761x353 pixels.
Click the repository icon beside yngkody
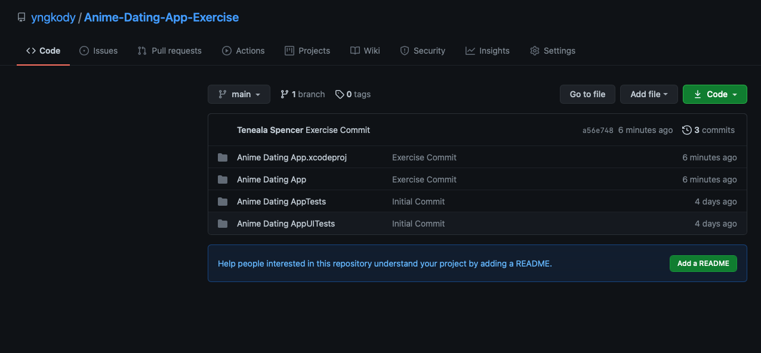(x=21, y=18)
